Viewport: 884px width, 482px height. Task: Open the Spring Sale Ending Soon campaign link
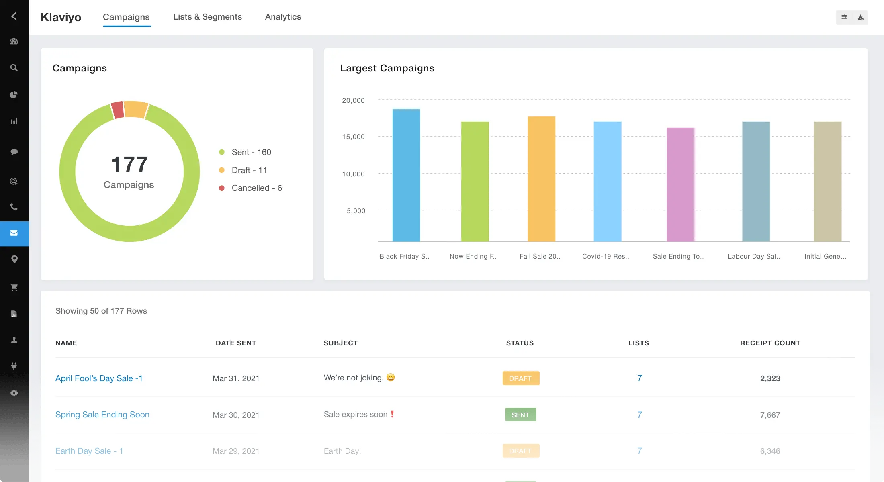pos(102,414)
